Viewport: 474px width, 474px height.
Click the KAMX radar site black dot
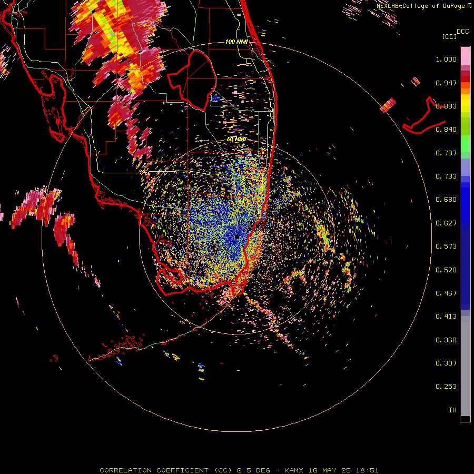coord(237,236)
